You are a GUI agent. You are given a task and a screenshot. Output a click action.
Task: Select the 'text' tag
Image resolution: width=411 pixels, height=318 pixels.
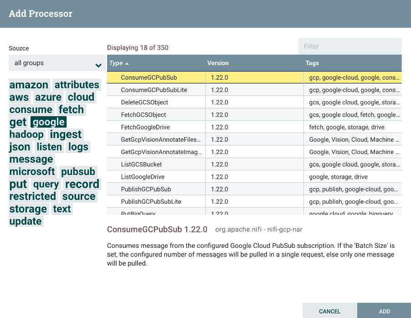(x=62, y=209)
